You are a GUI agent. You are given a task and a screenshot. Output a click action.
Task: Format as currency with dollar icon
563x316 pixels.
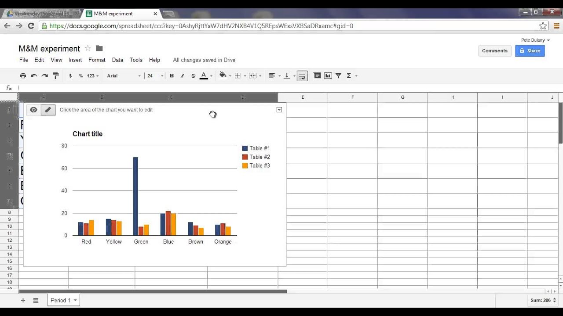(70, 75)
